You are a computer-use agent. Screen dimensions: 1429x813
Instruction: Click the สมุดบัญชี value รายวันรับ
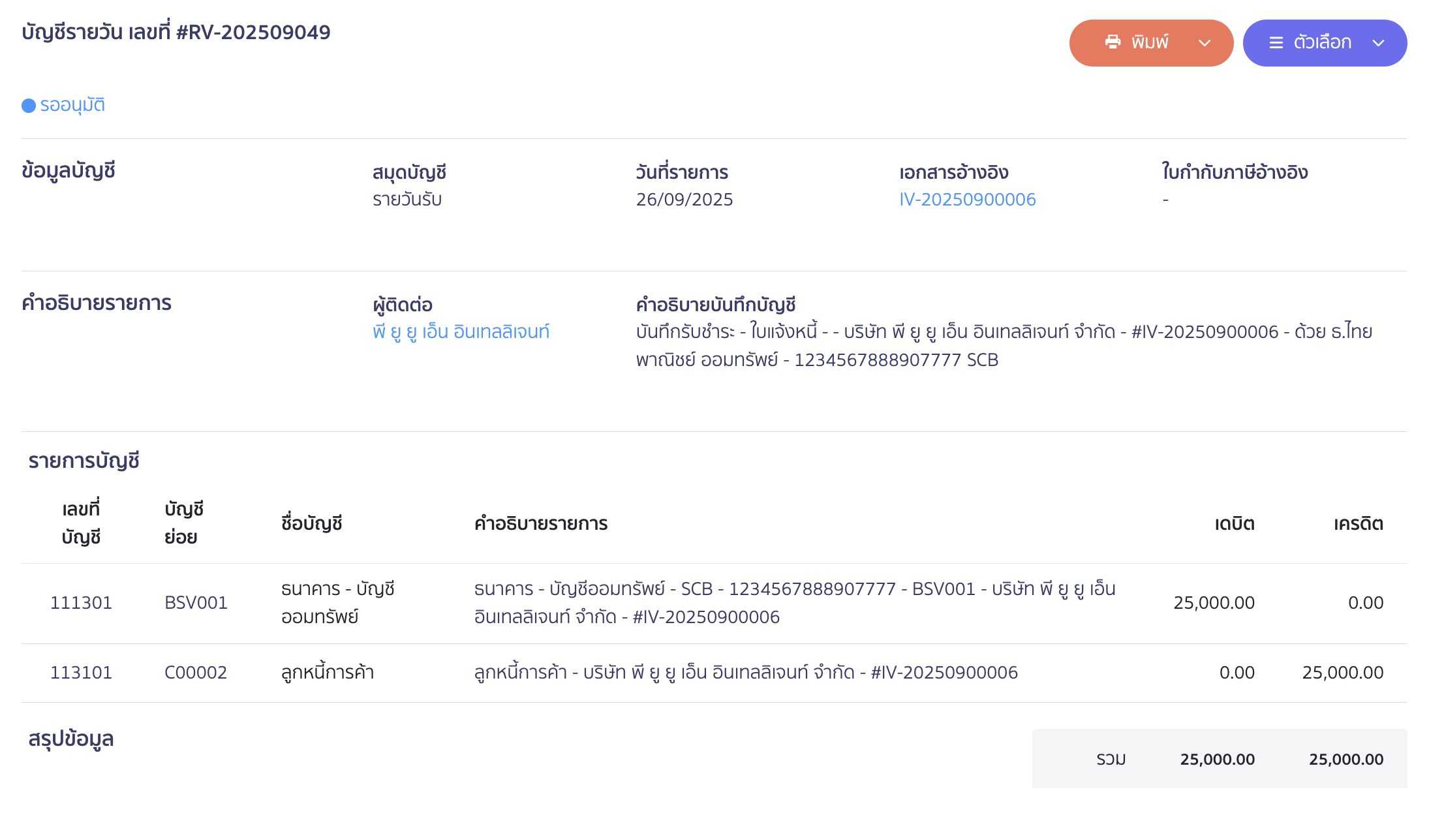tap(407, 199)
